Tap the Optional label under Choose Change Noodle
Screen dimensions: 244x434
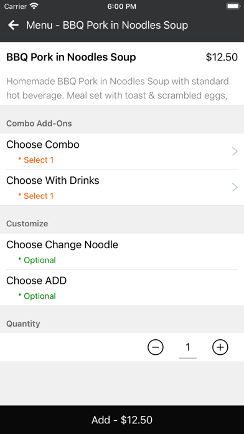(x=37, y=260)
